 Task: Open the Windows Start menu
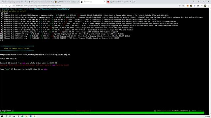[2, 116]
